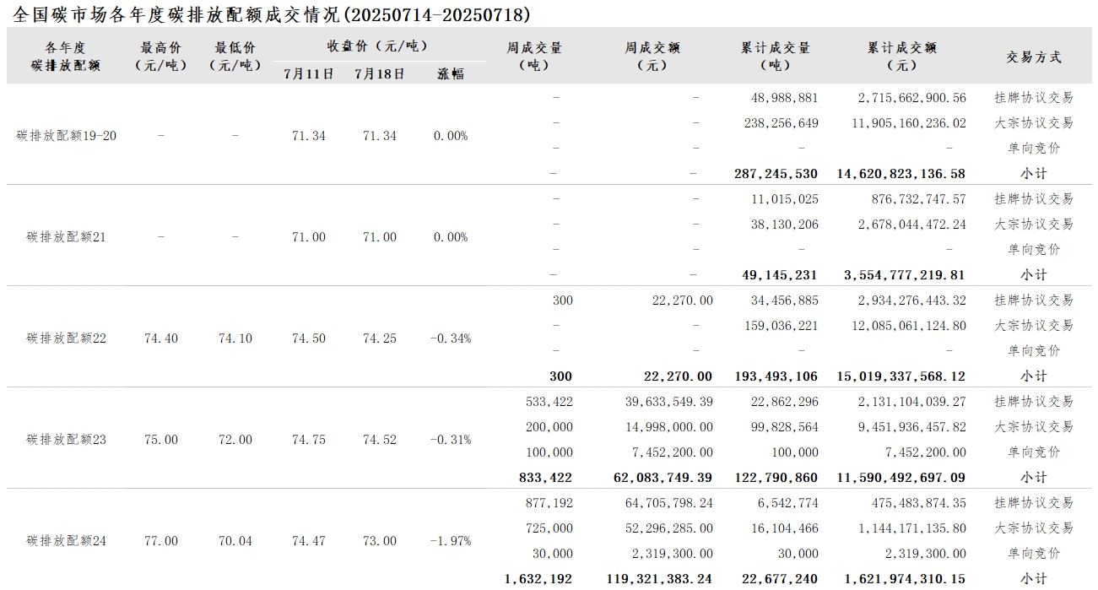Viewport: 1098px width, 590px height.
Task: Select the 累计成交额 column header
Action: [x=902, y=57]
